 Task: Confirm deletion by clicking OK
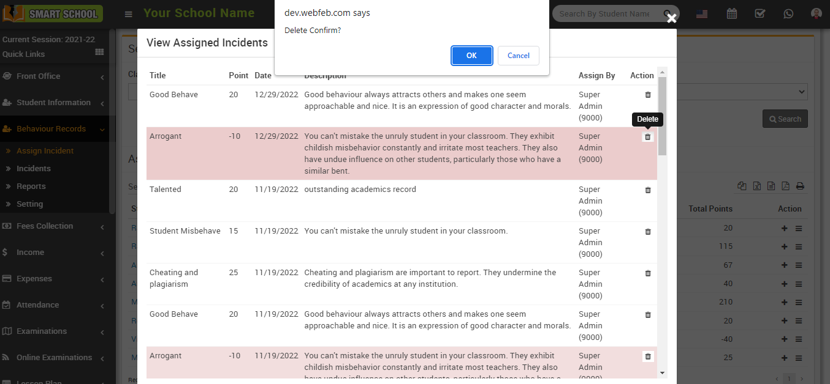click(x=471, y=56)
